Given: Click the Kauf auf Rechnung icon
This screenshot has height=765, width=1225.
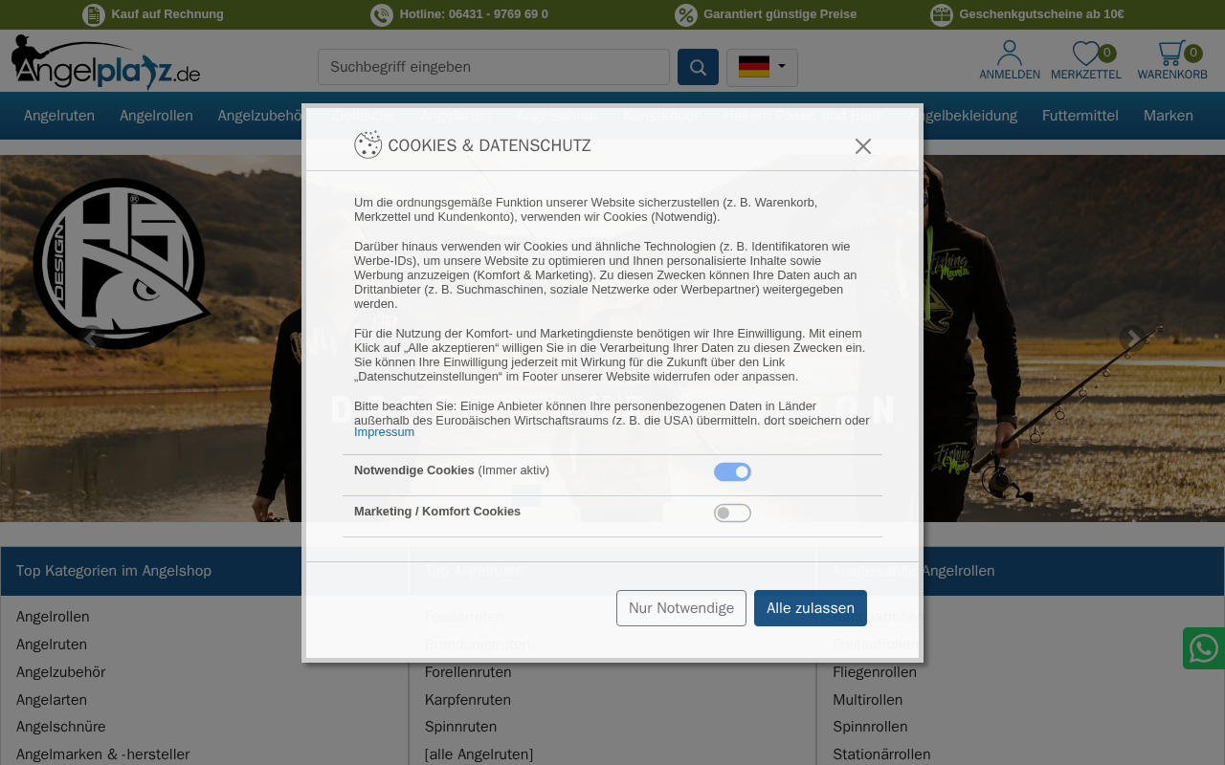Looking at the screenshot, I should [94, 14].
